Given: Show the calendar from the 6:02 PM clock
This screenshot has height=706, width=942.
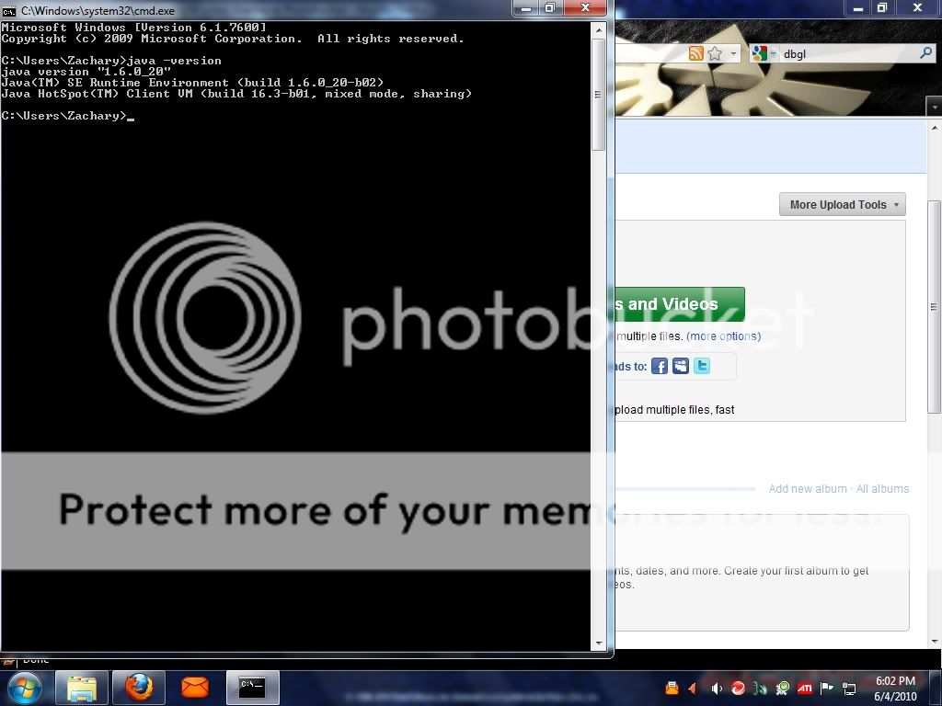Looking at the screenshot, I should (x=895, y=688).
